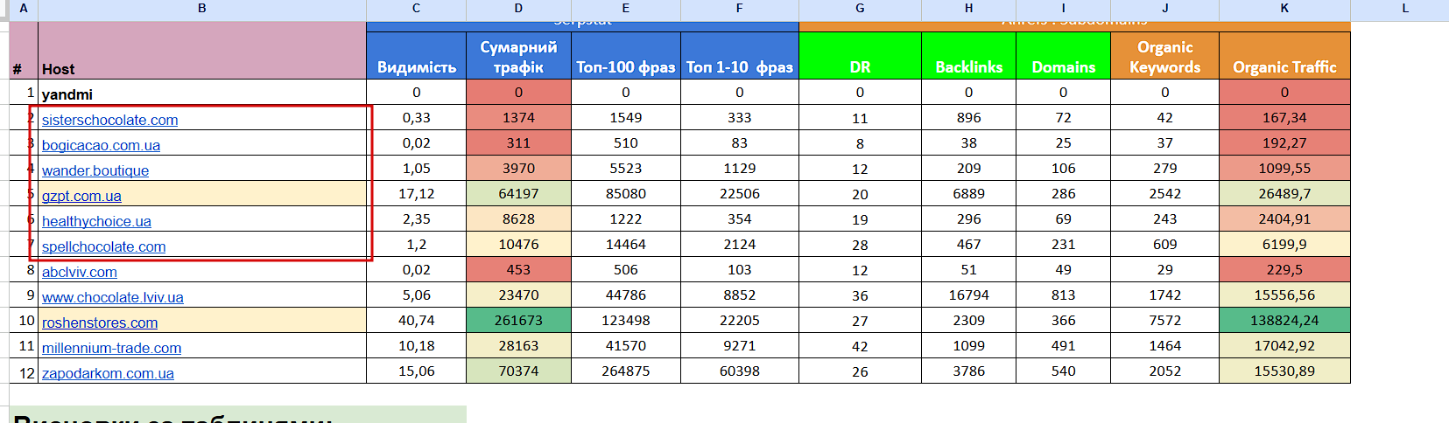Select backlinks cell with 3786

point(968,371)
